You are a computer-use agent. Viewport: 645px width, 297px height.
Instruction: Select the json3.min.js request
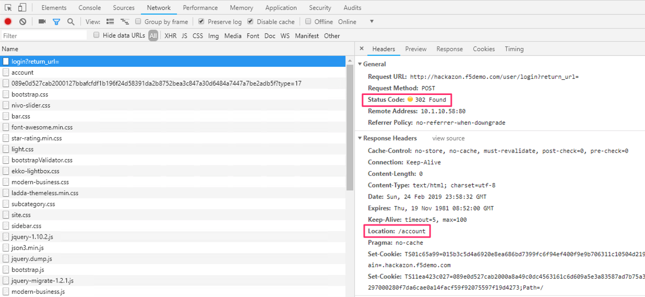[x=173, y=248]
